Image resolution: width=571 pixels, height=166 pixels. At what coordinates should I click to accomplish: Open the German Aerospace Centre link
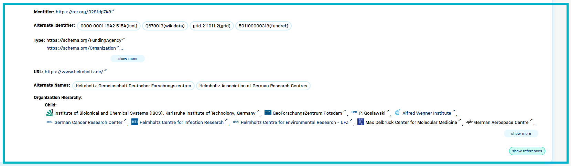click(x=501, y=122)
